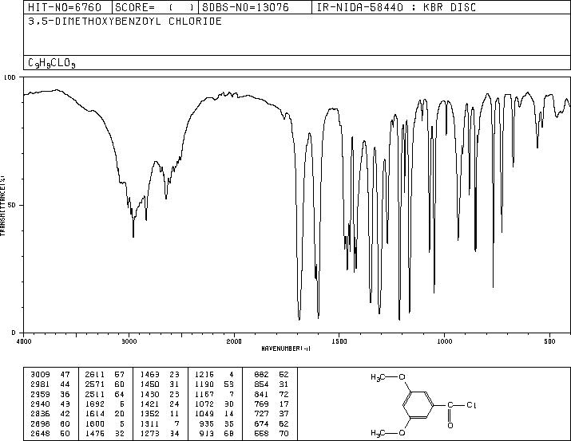
Task: Click the peak table entry 913
Action: (207, 433)
